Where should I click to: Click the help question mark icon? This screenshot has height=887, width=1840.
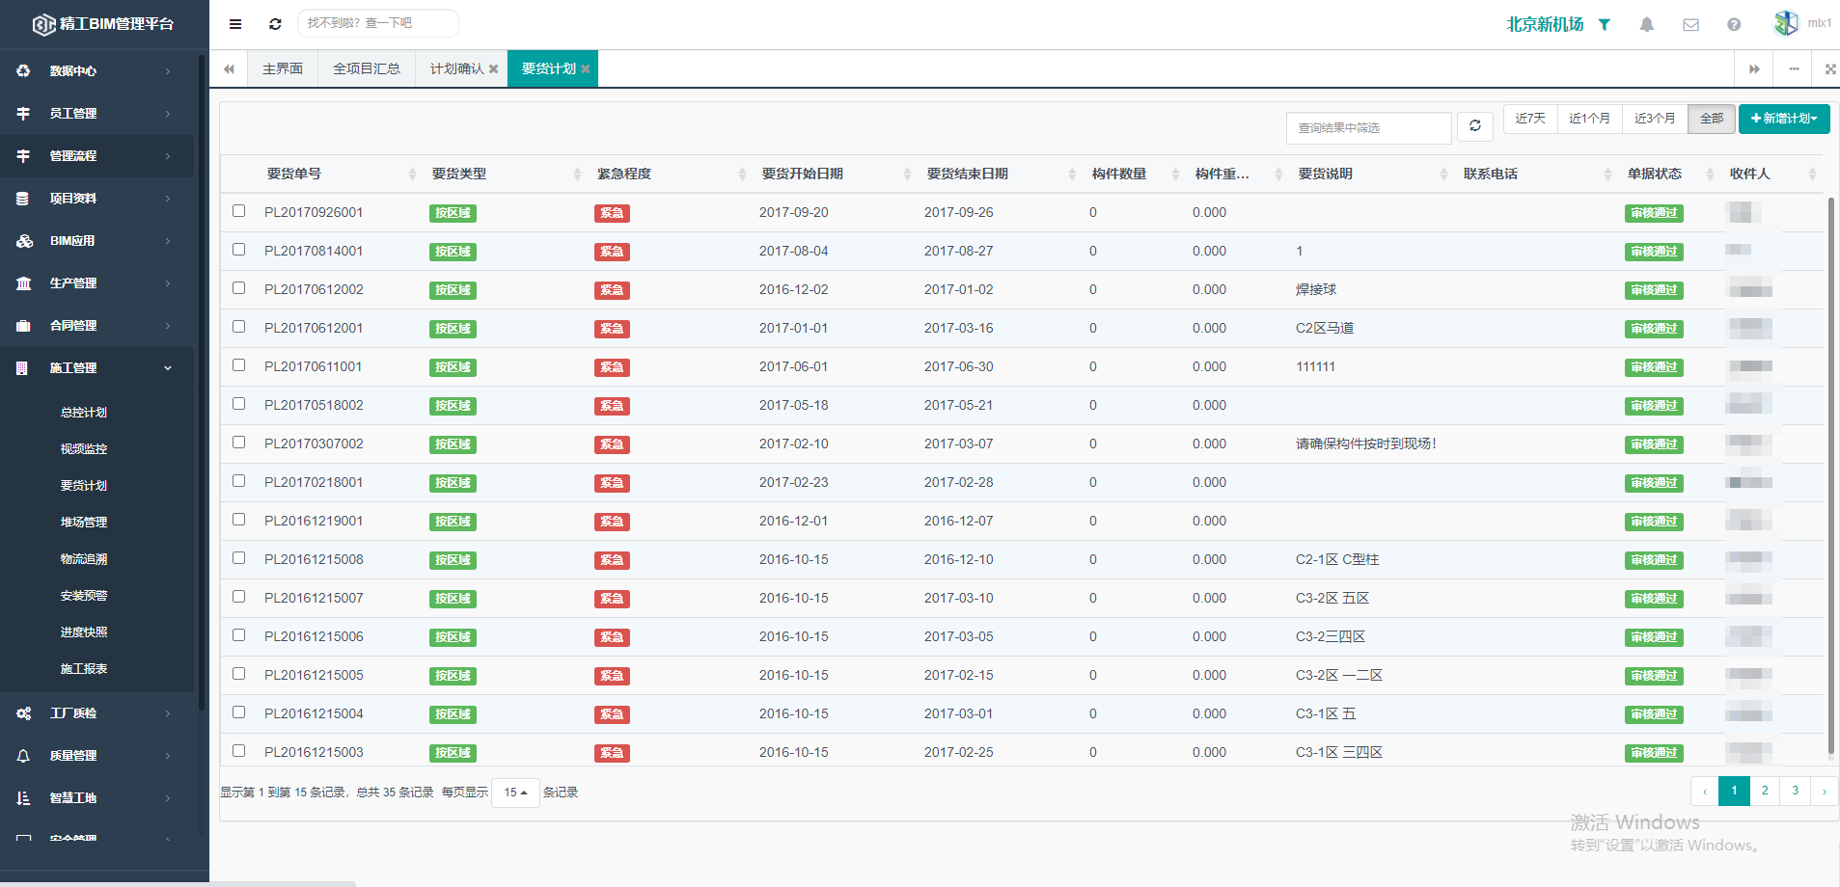pyautogui.click(x=1734, y=25)
